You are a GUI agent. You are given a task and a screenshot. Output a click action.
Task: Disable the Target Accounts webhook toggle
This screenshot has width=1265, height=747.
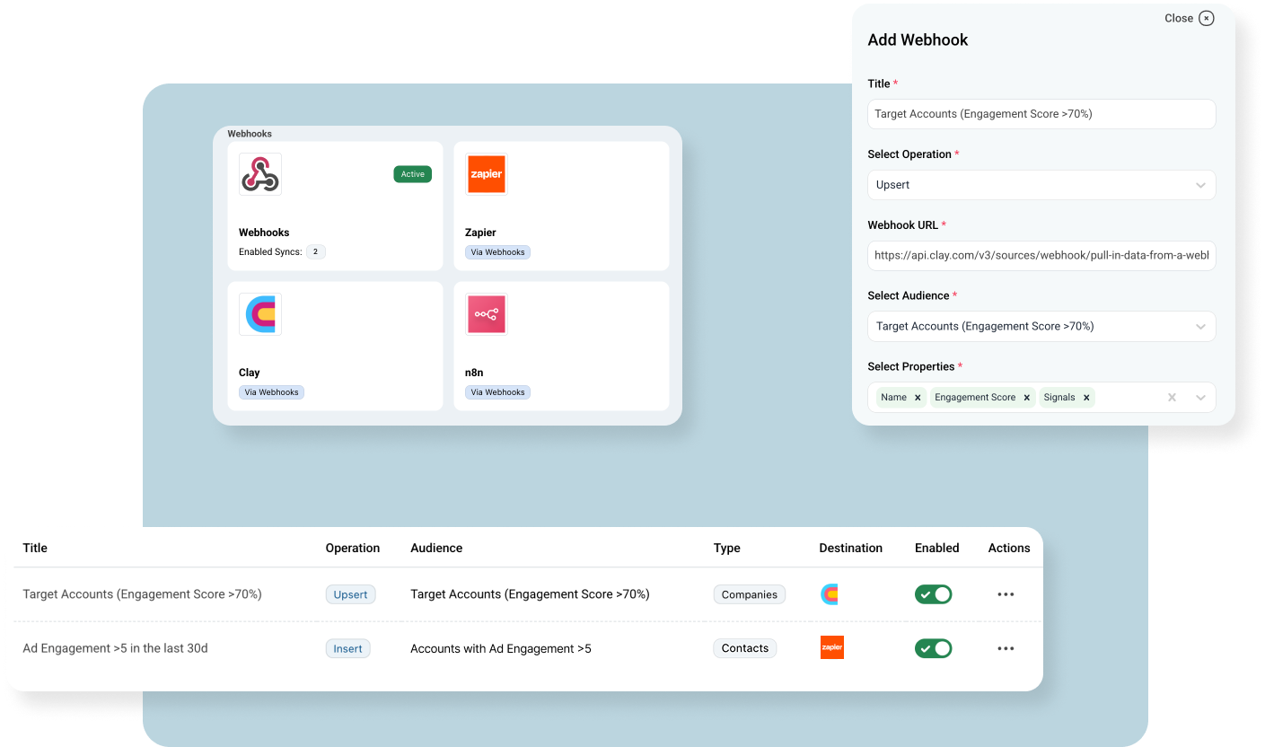pos(934,594)
